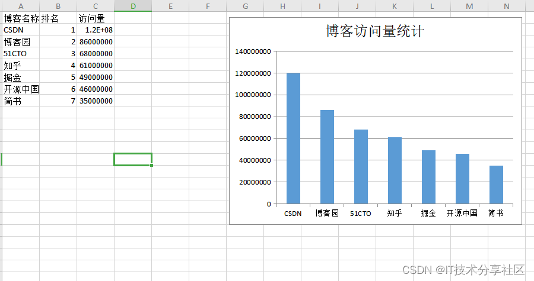Screen dimensions: 534x281
Task: Select column M header
Action: 469,6
